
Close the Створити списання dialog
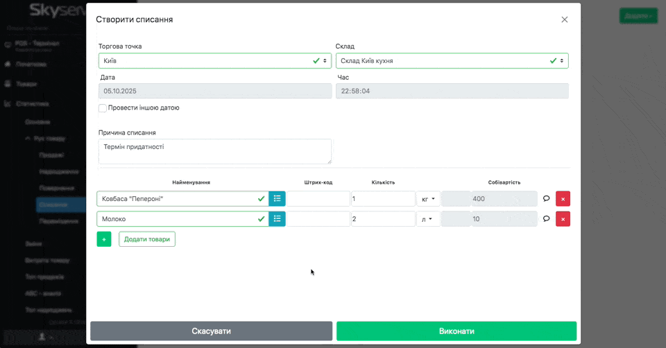pyautogui.click(x=564, y=19)
